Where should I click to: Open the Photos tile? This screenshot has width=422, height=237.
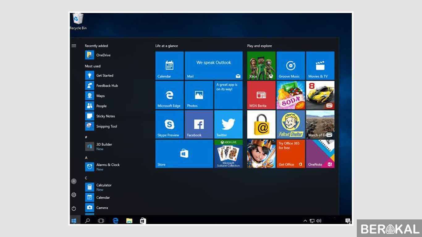tap(199, 95)
